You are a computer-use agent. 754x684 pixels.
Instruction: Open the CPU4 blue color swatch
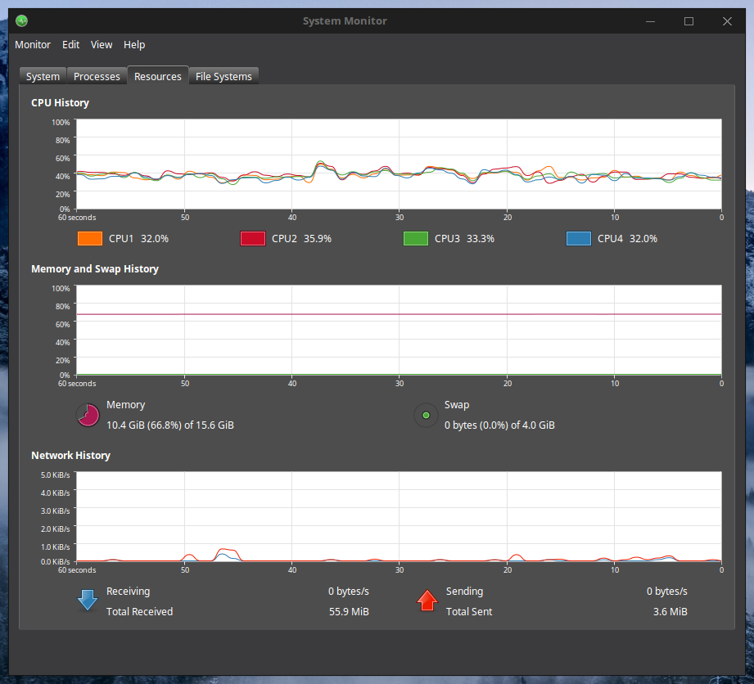[579, 238]
